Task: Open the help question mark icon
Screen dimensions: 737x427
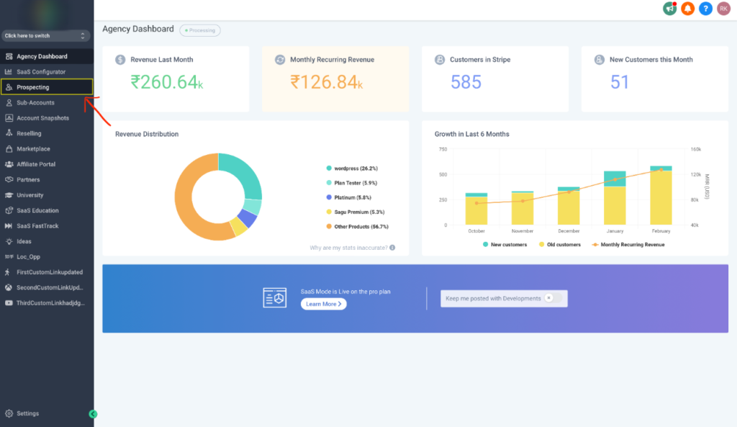Action: tap(705, 9)
